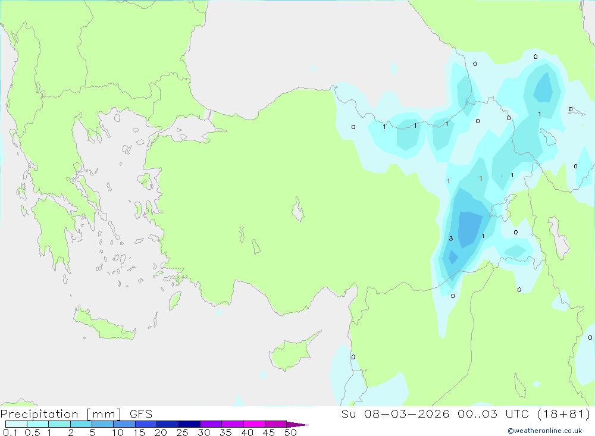Click the "10" legend value label
The width and height of the screenshot is (595, 436).
pyautogui.click(x=118, y=432)
